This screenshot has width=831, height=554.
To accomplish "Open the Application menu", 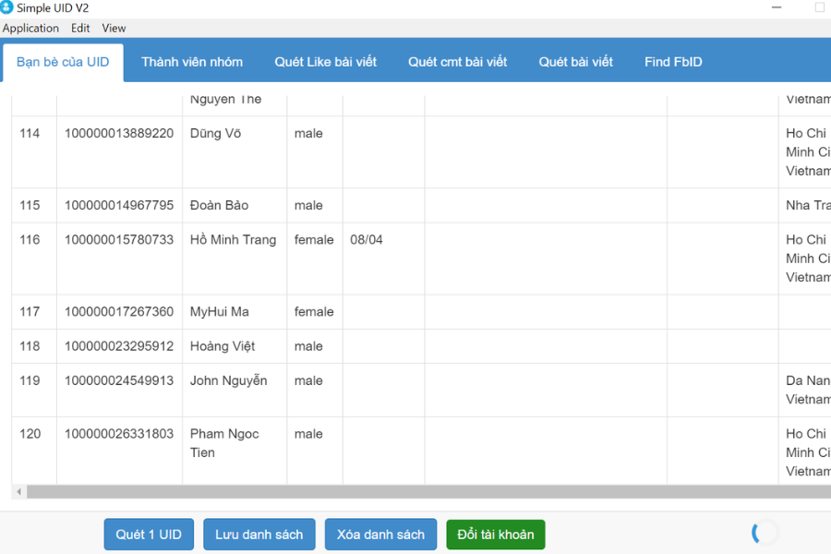I will [x=30, y=28].
